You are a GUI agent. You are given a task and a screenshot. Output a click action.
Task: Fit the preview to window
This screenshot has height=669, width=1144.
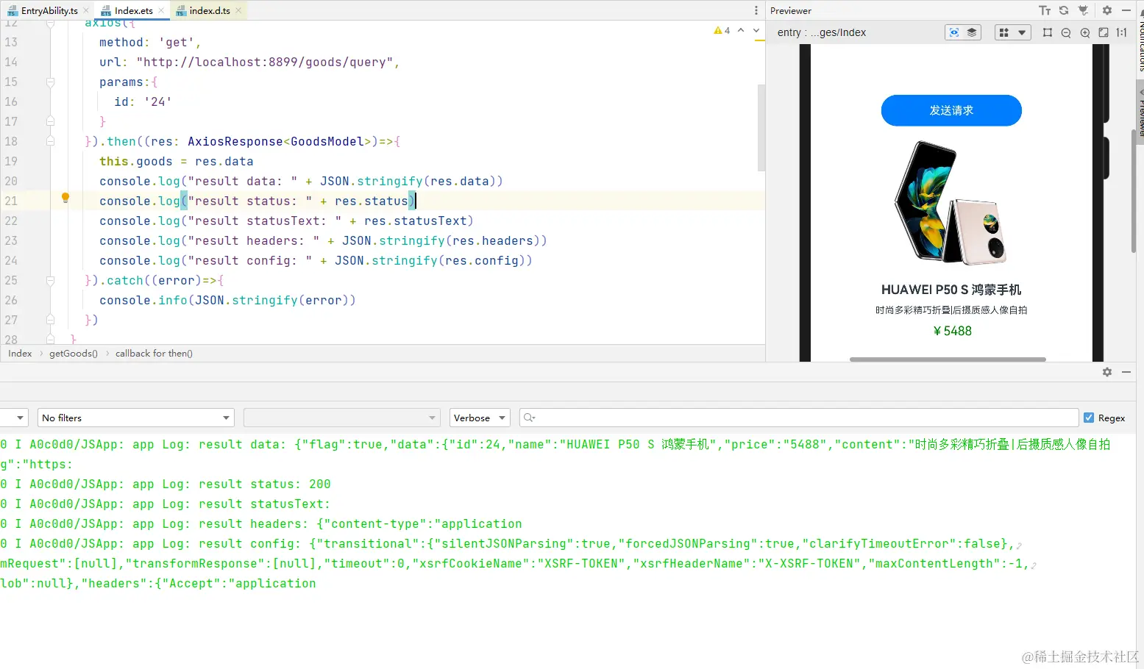[x=1104, y=32]
